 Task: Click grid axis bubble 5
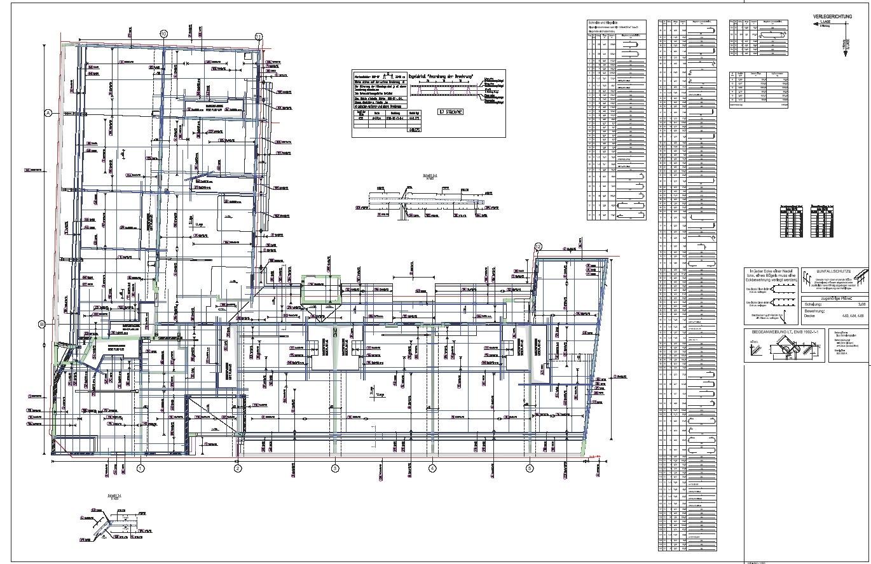[530, 468]
